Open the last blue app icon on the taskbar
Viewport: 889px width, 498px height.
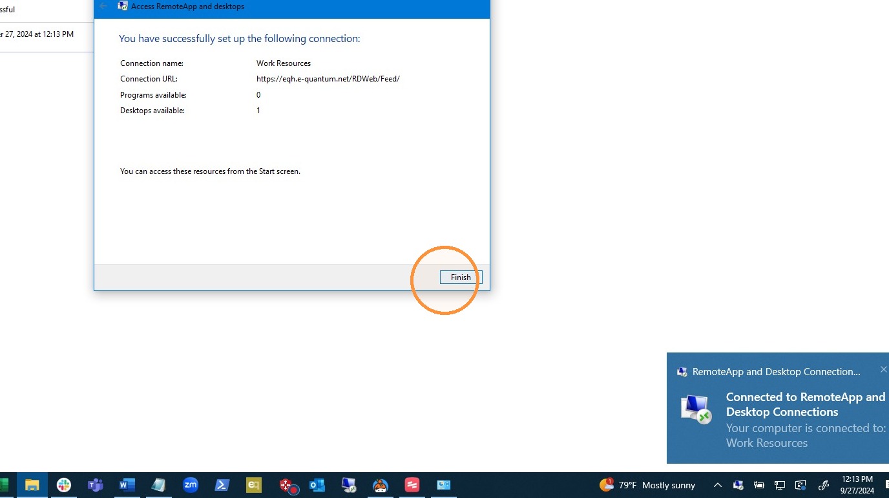[443, 485]
